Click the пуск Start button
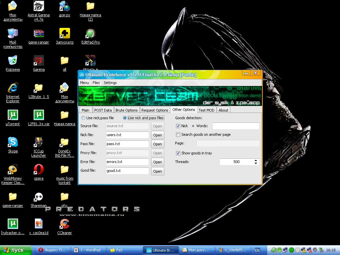The width and height of the screenshot is (340, 255). coord(16,250)
